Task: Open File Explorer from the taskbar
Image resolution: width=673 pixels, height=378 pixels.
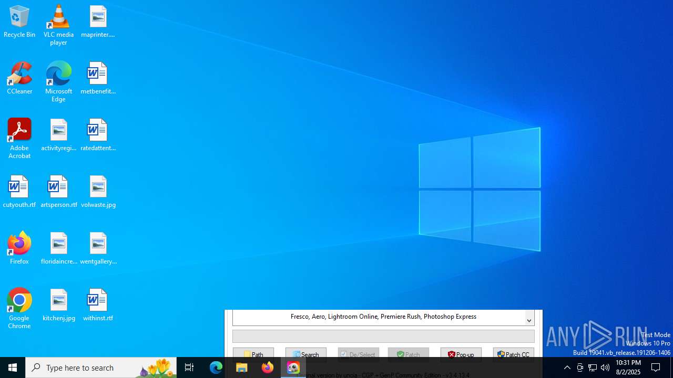Action: (x=242, y=367)
